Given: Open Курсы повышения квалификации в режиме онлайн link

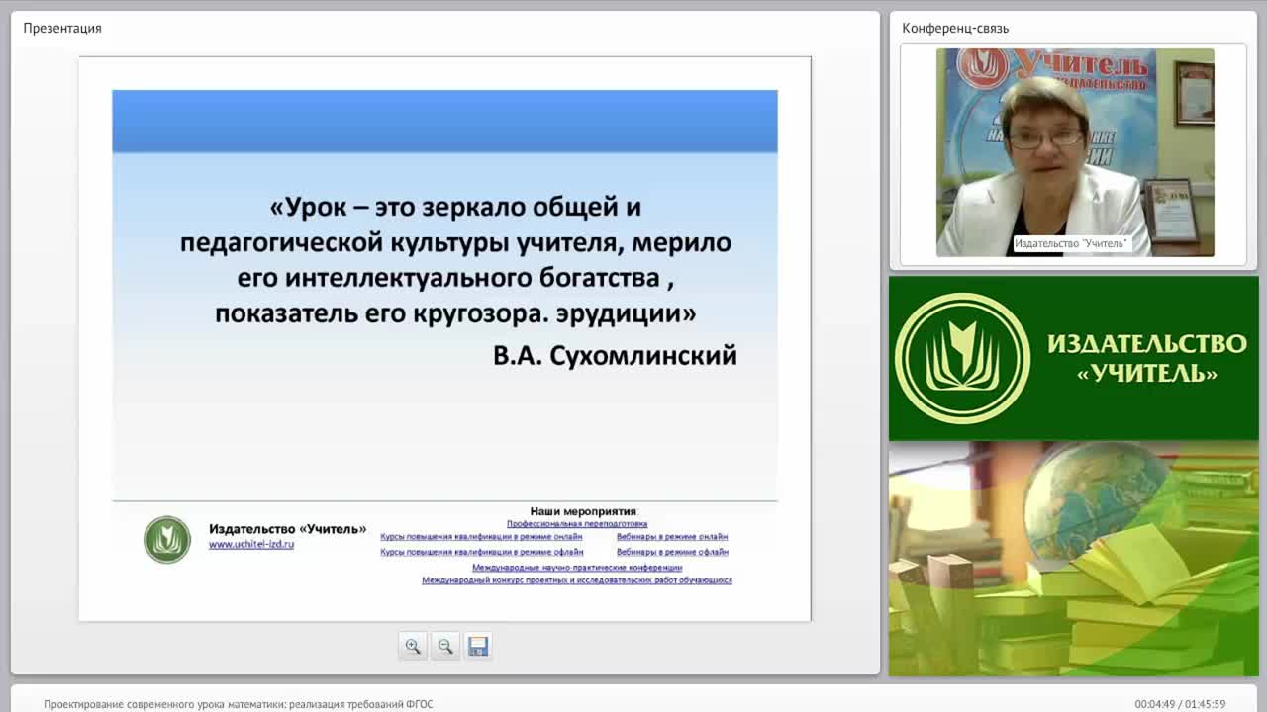Looking at the screenshot, I should 481,537.
